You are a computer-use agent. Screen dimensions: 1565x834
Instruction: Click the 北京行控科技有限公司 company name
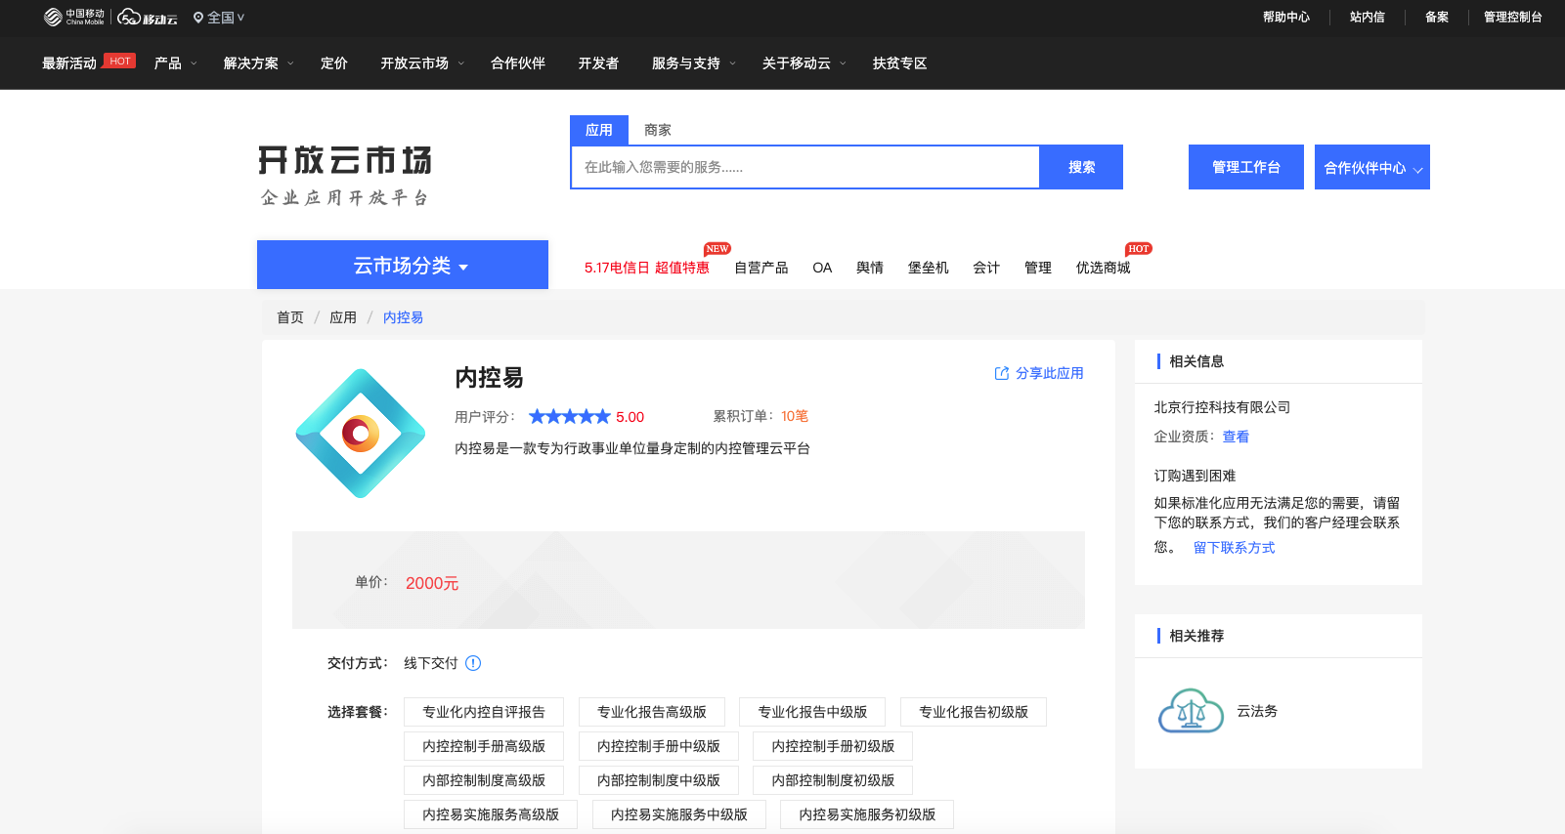point(1222,407)
